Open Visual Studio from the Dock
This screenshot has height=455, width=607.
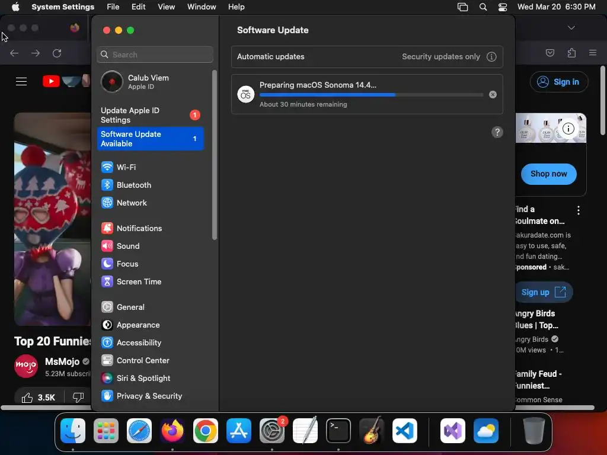[453, 431]
